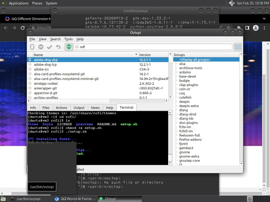Select amdapp-codexl package row
This screenshot has height=202, width=270.
point(98,83)
